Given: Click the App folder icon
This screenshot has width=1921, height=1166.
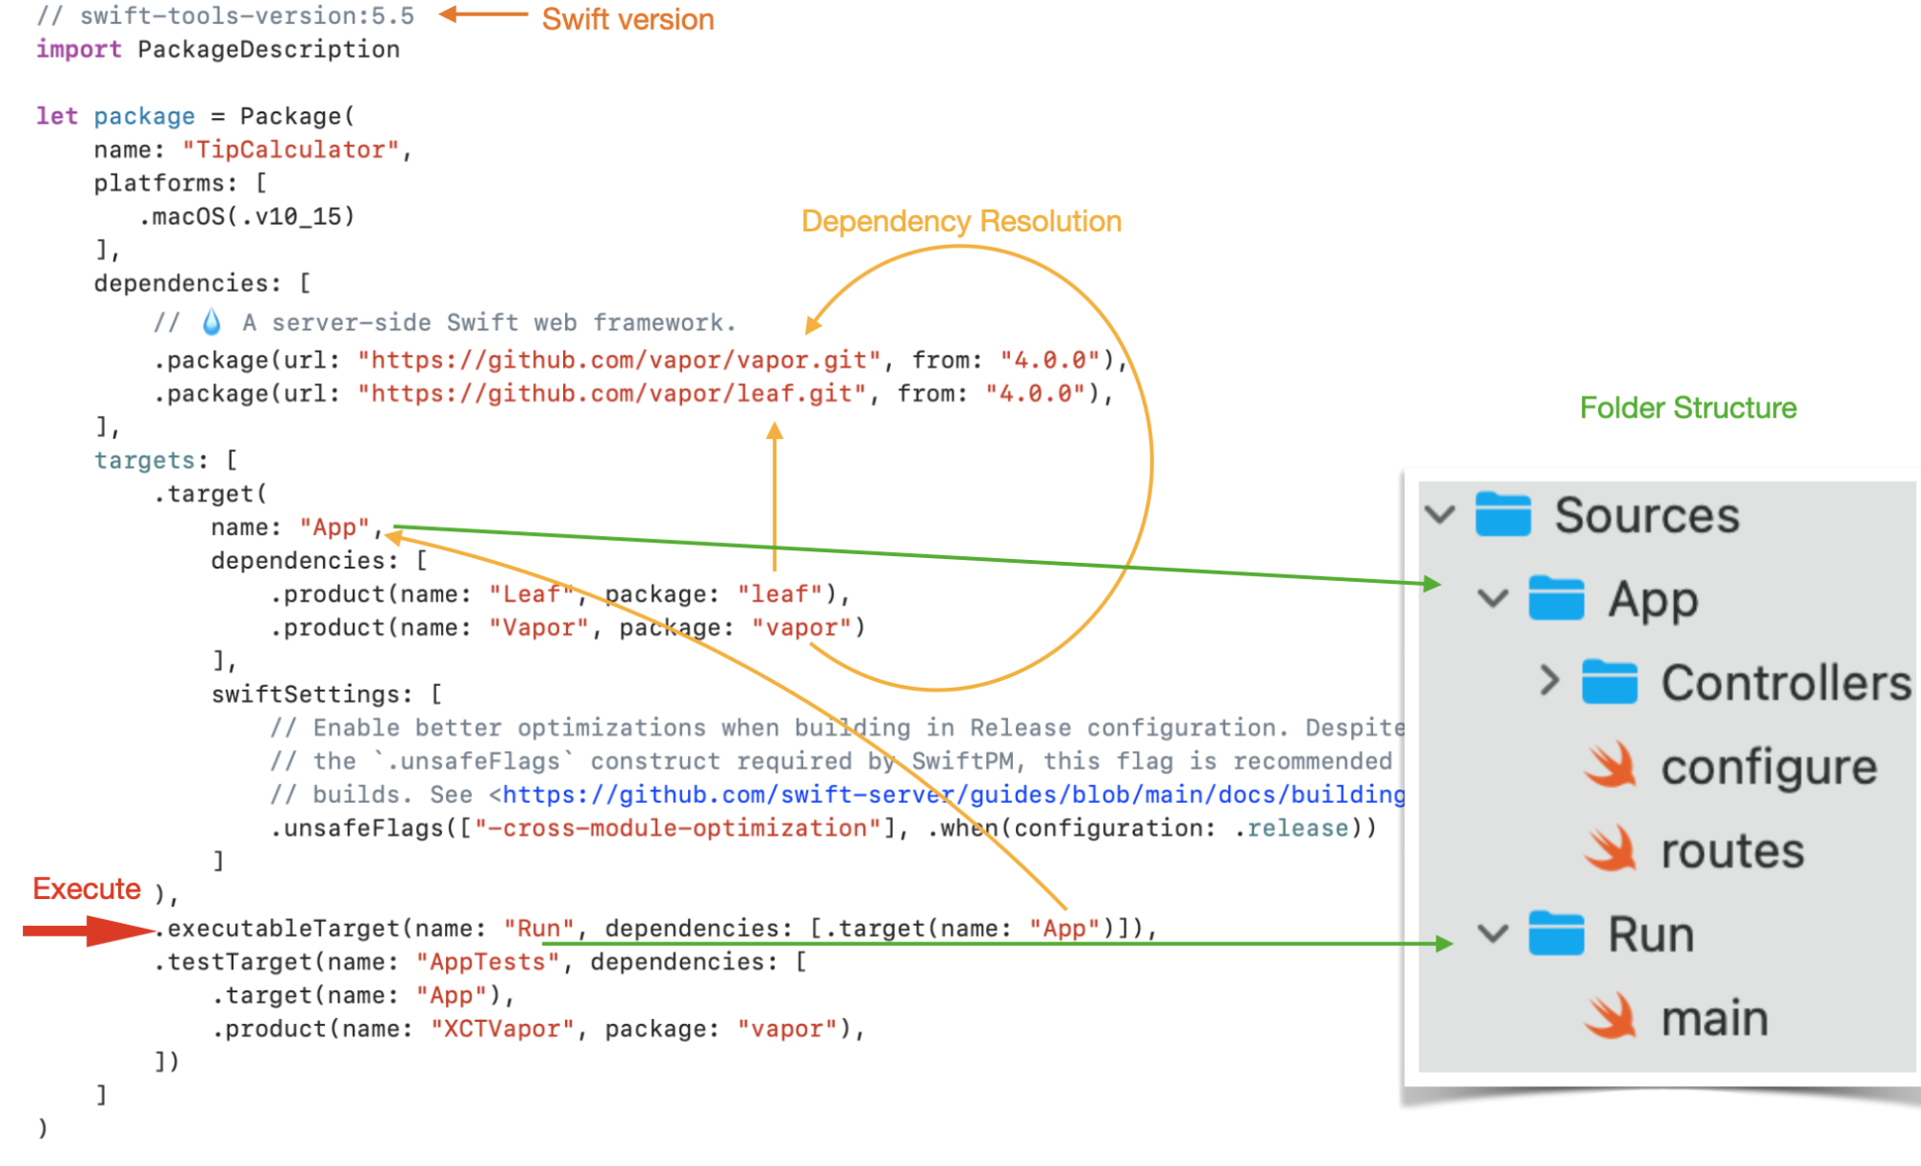Looking at the screenshot, I should coord(1556,598).
